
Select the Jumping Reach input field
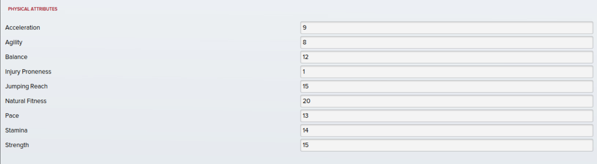tap(446, 87)
